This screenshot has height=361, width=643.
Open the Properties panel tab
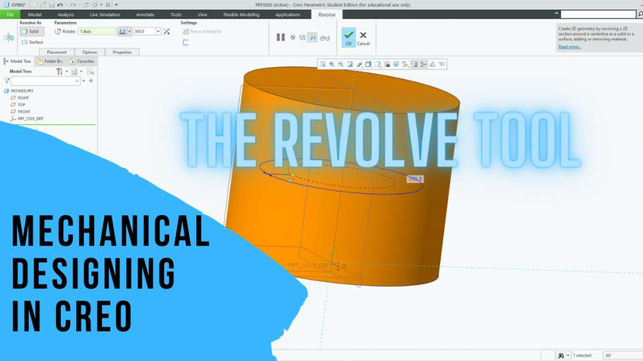tap(122, 52)
